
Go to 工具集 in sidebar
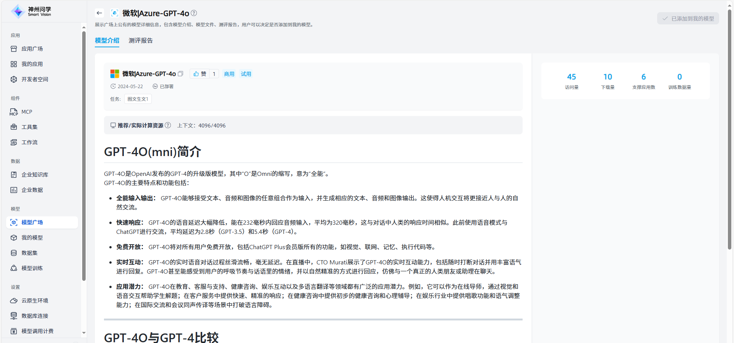(29, 127)
